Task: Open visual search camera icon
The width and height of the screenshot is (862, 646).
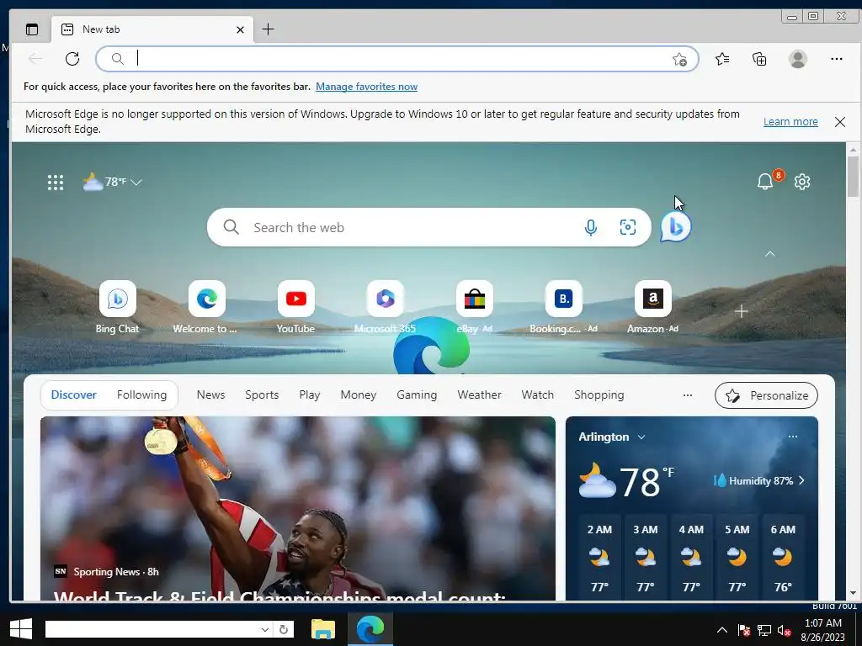Action: point(628,227)
